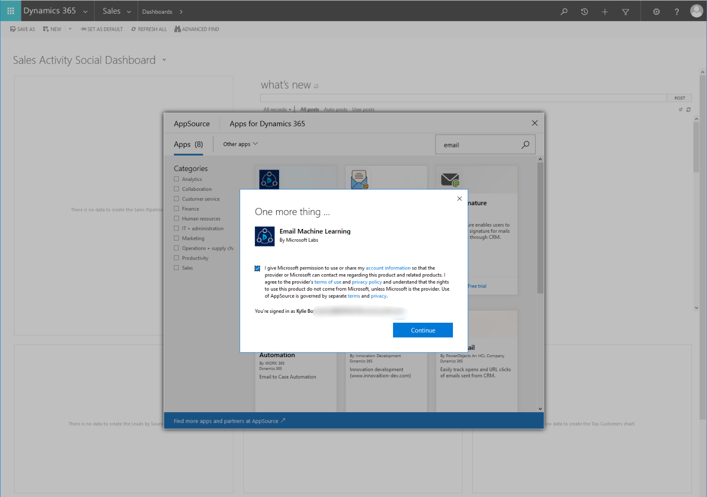Check the Human resources category
The image size is (707, 497).
pos(176,219)
